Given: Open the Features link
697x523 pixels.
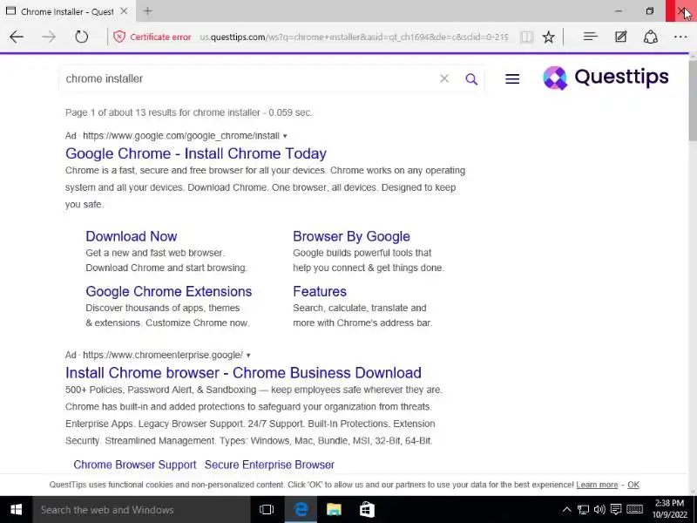Looking at the screenshot, I should (x=320, y=291).
